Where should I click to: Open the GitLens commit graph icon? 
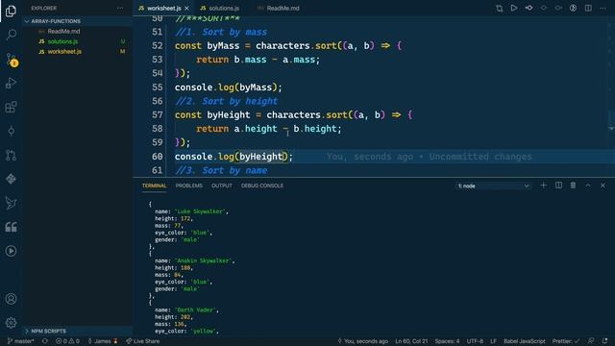click(11, 131)
